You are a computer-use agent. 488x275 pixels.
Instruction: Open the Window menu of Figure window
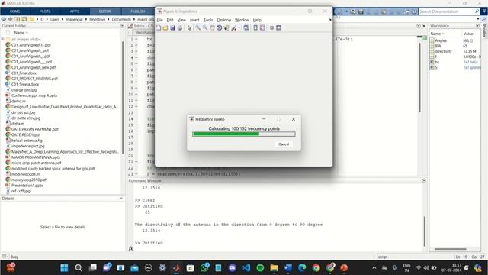[x=242, y=20]
